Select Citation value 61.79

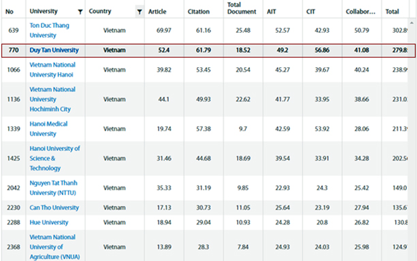click(204, 50)
